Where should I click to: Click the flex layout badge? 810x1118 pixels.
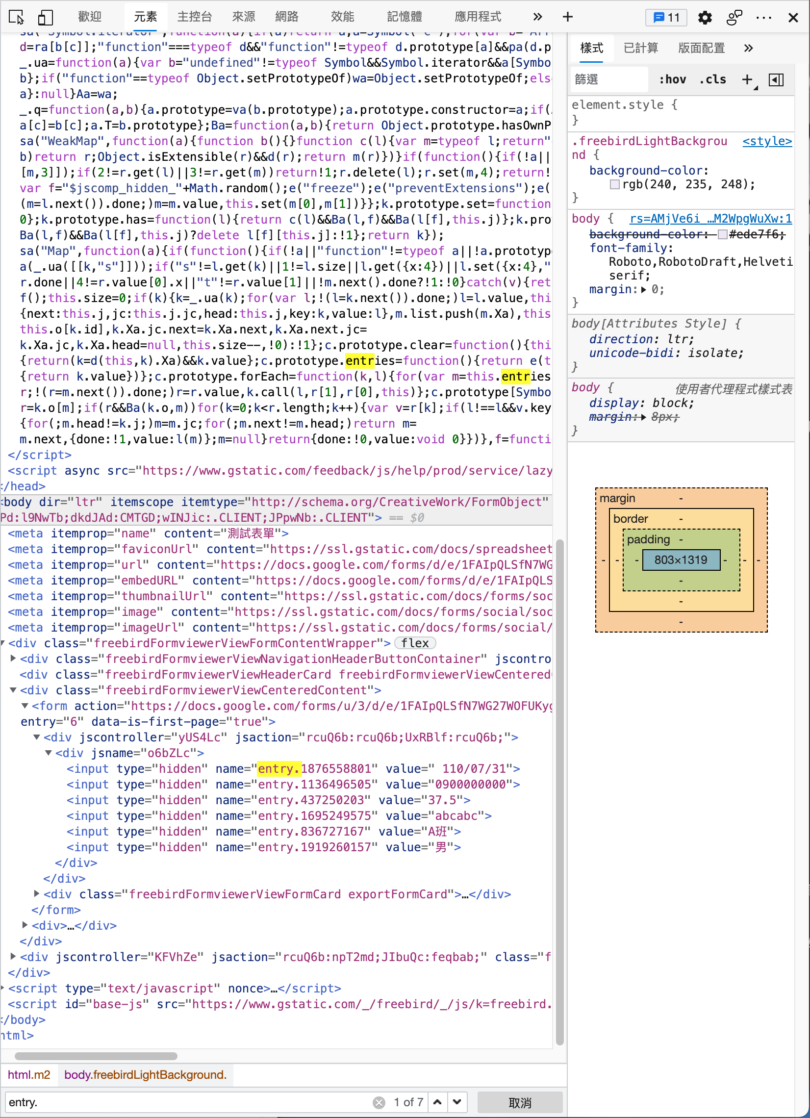415,643
